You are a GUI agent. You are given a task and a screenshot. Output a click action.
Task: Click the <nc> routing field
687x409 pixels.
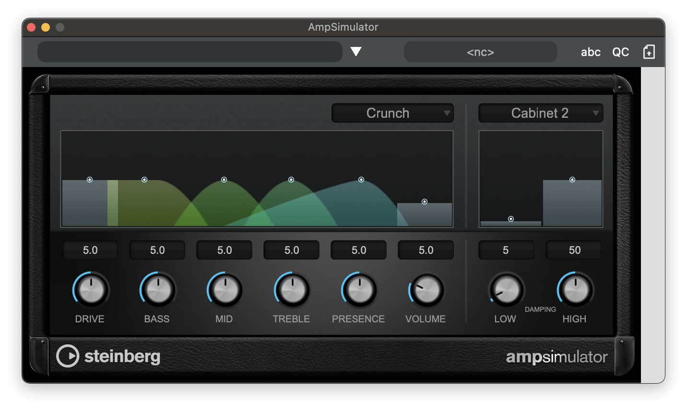tap(480, 52)
